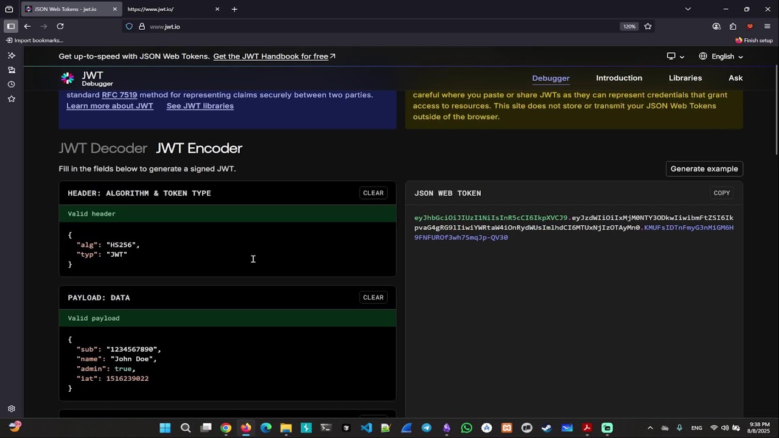Click the generated JSON Web Token text
This screenshot has height=438, width=779.
pos(574,228)
